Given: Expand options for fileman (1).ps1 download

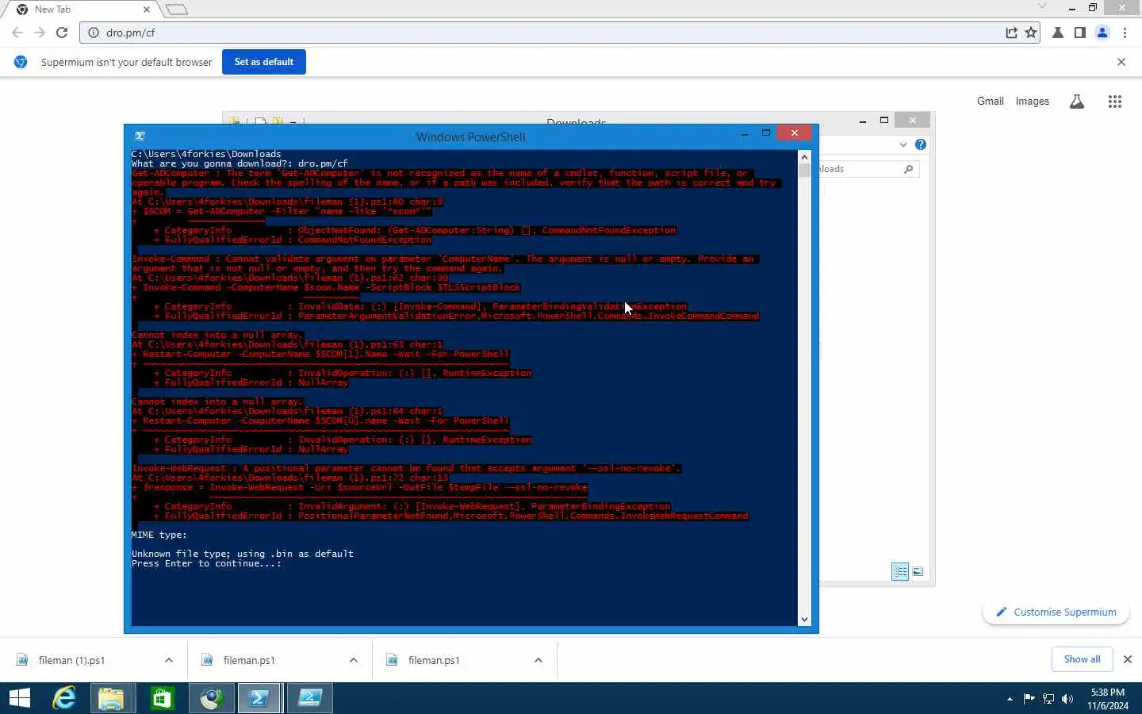Looking at the screenshot, I should pos(169,660).
